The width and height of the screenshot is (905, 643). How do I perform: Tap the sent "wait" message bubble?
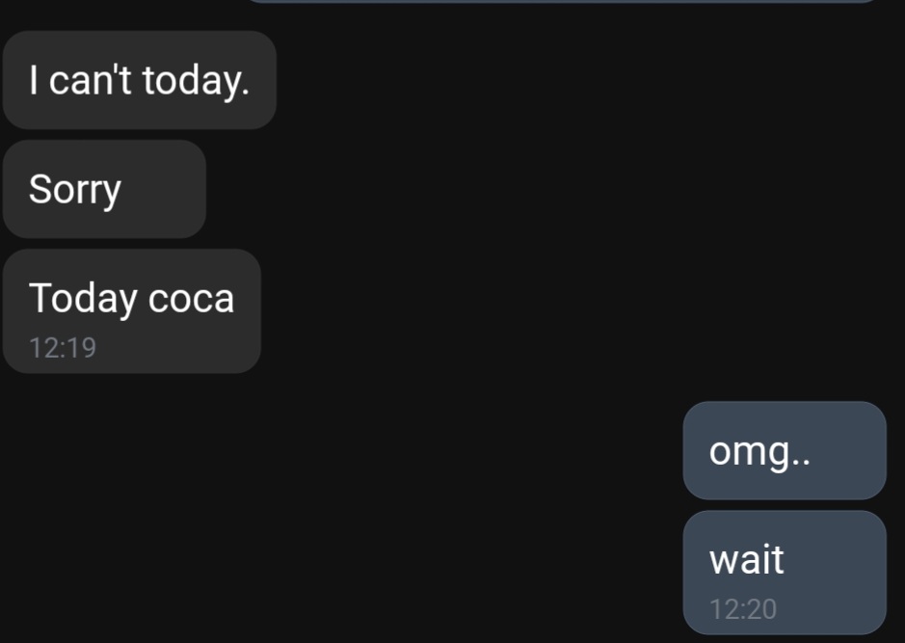pyautogui.click(x=785, y=573)
